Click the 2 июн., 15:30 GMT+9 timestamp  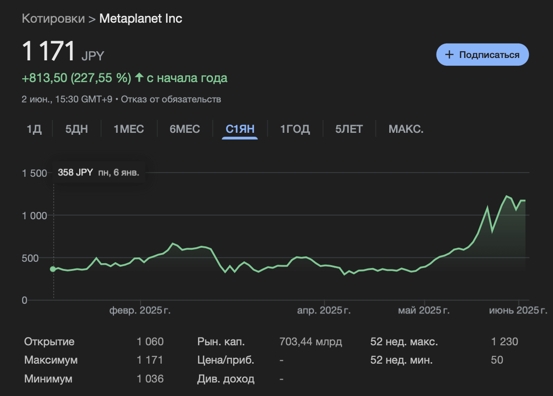pos(67,99)
